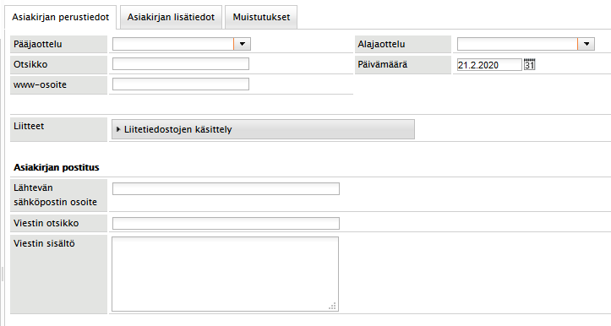
Task: Click the Päivämäärä date field showing 21.2.2020
Action: (x=489, y=65)
